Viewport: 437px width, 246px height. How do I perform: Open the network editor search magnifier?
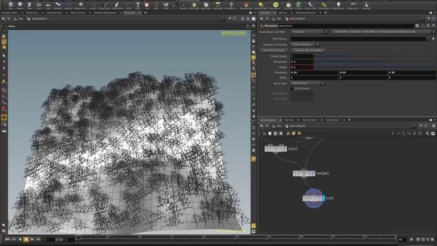(x=427, y=134)
